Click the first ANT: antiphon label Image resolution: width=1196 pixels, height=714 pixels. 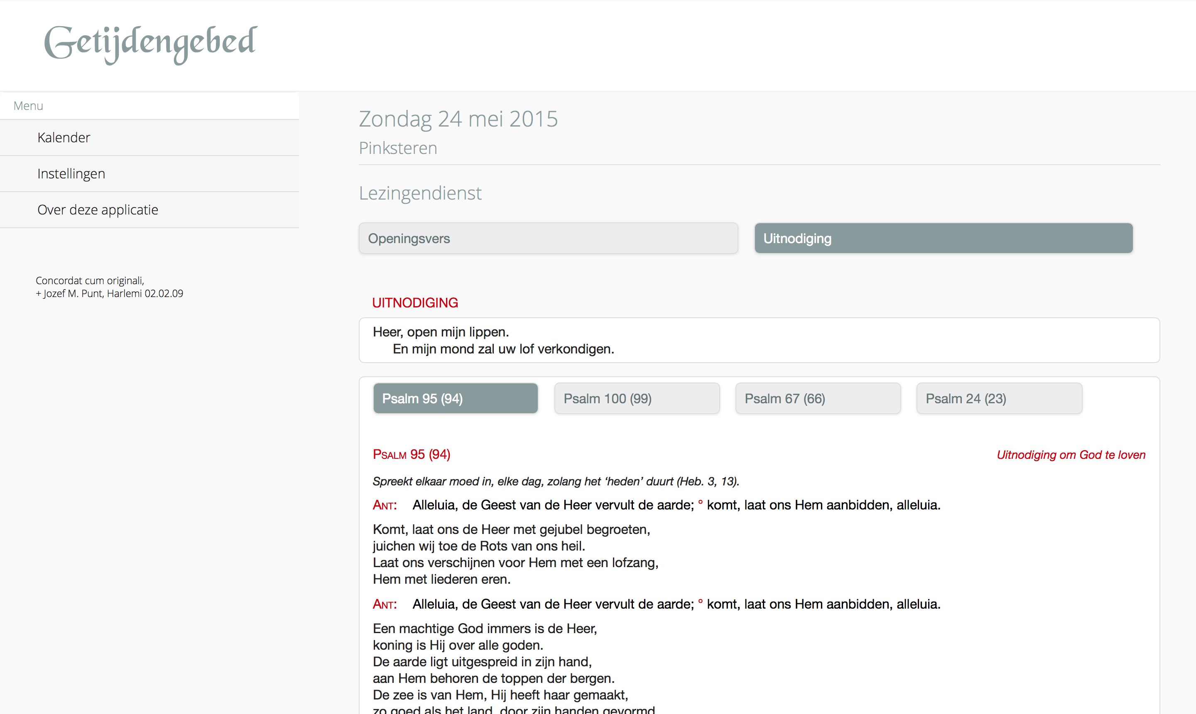coord(384,505)
